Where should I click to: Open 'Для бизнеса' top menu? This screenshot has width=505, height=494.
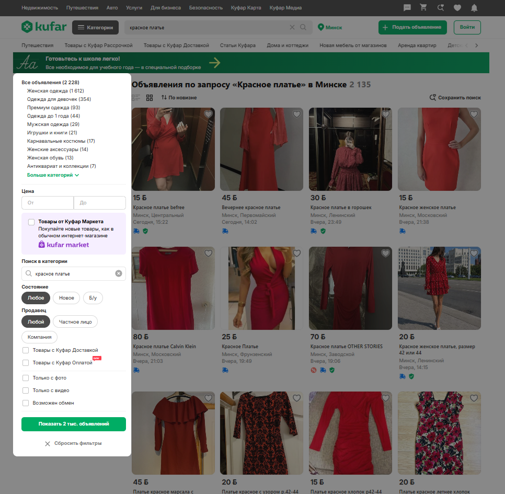click(x=166, y=8)
